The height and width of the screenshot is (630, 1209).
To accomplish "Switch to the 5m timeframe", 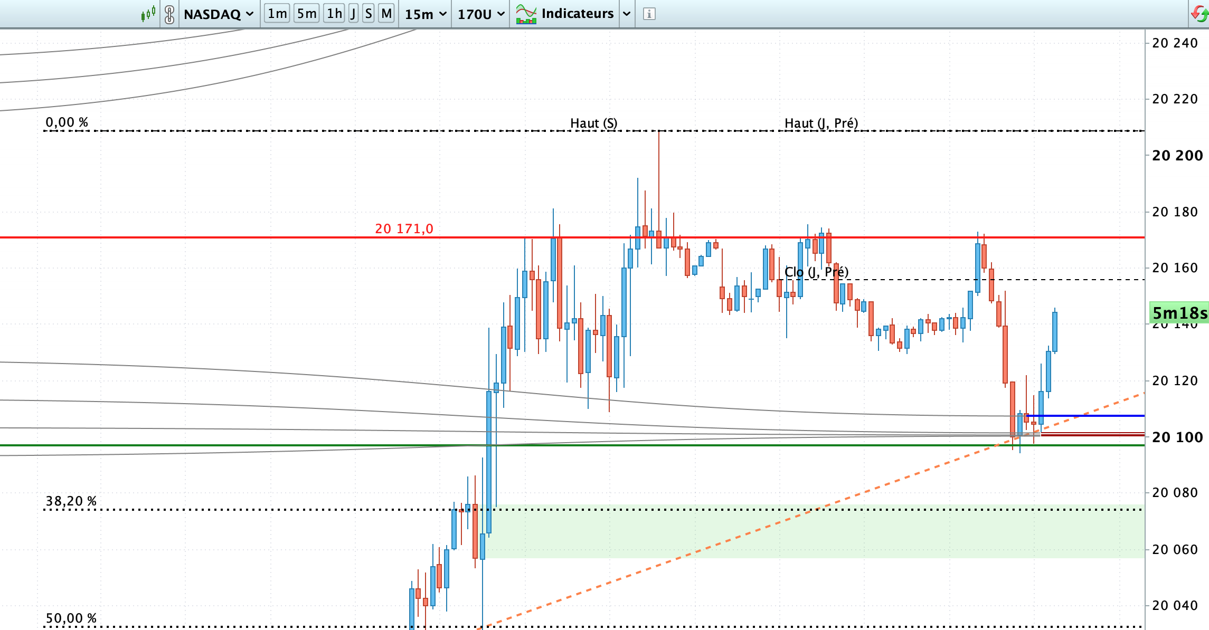I will click(x=307, y=14).
